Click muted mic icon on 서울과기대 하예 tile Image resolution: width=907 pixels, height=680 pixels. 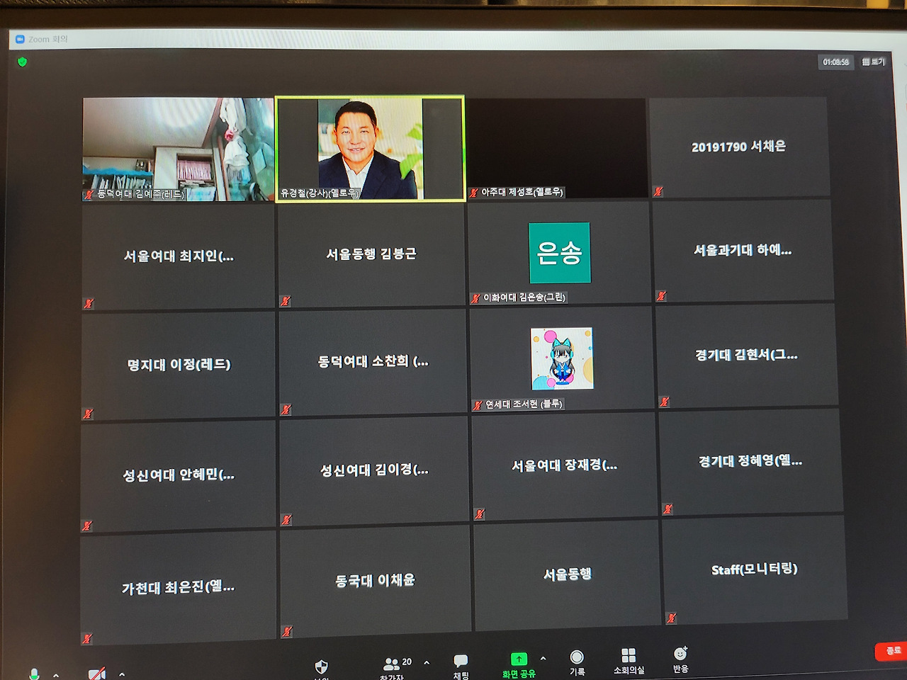(x=661, y=296)
